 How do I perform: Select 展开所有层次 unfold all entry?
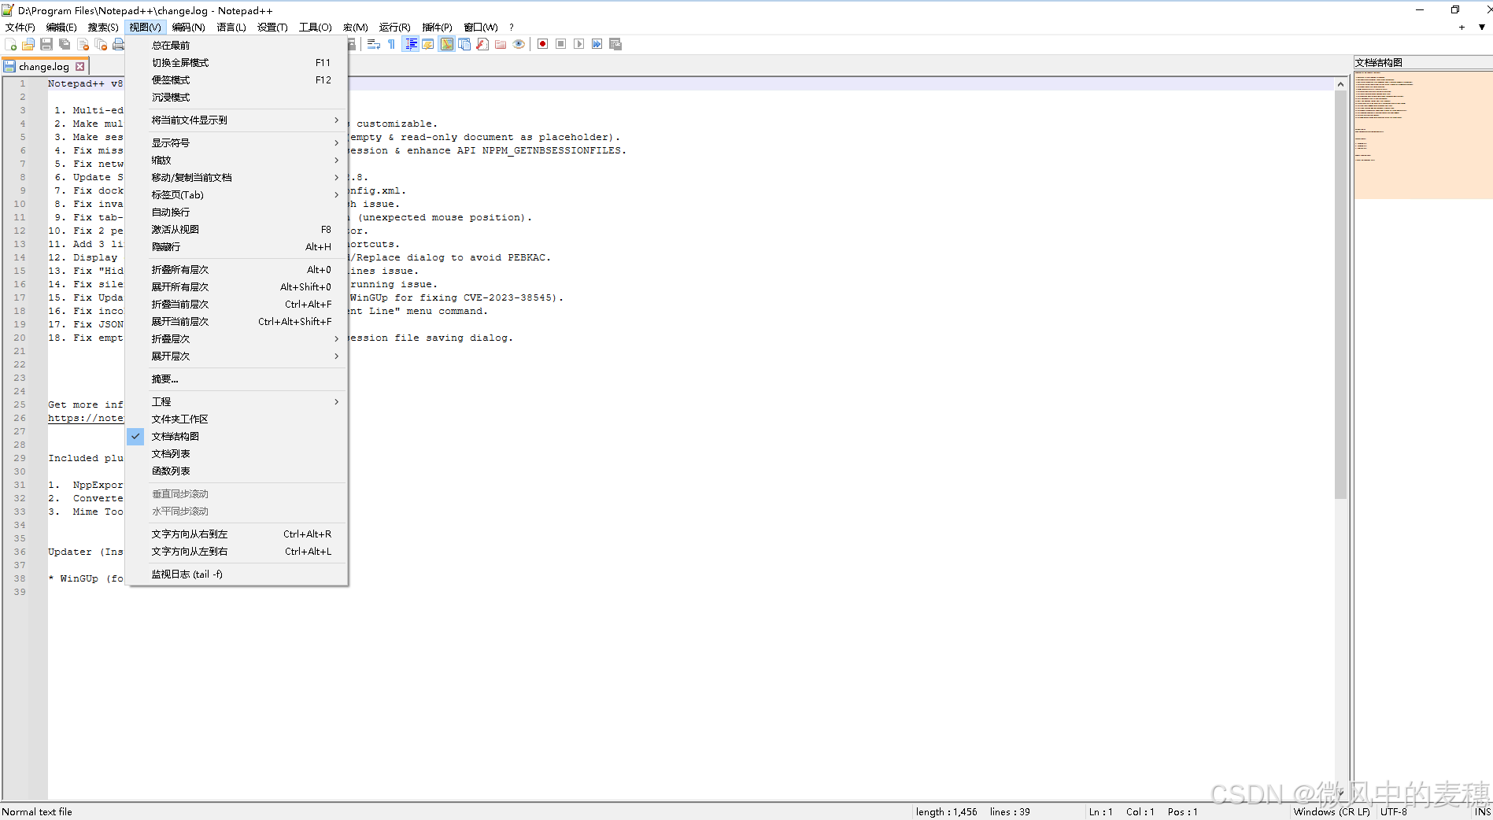236,287
